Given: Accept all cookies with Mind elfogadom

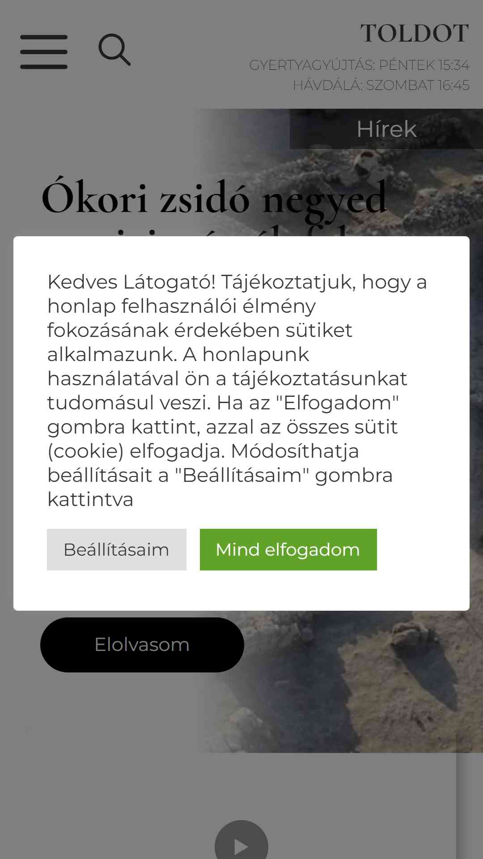Looking at the screenshot, I should [x=288, y=549].
